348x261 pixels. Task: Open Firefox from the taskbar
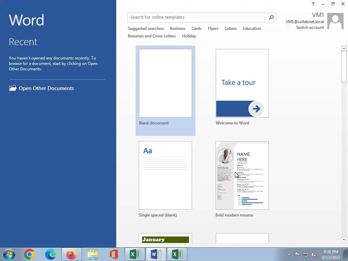click(72, 254)
